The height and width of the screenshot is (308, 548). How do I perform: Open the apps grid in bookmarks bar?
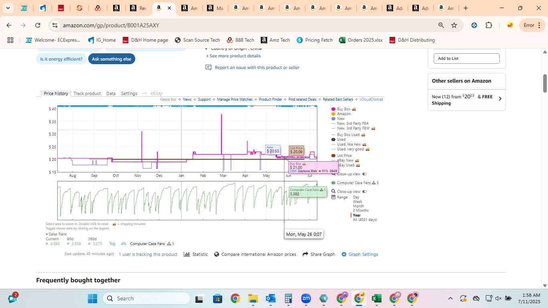pyautogui.click(x=10, y=40)
